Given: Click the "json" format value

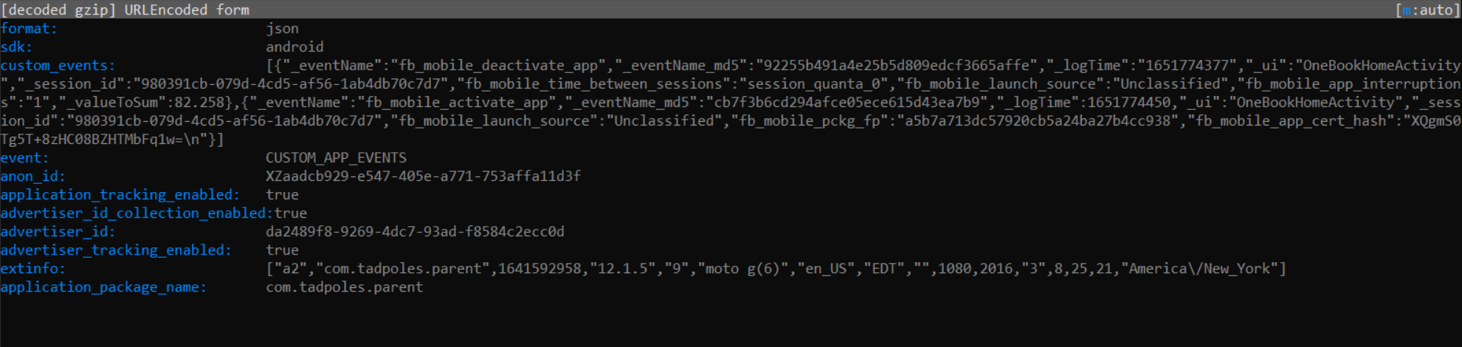Looking at the screenshot, I should [x=282, y=29].
